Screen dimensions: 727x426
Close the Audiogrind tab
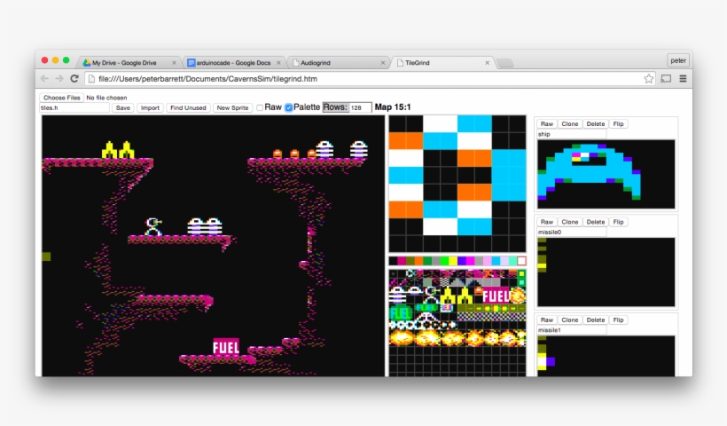[383, 63]
